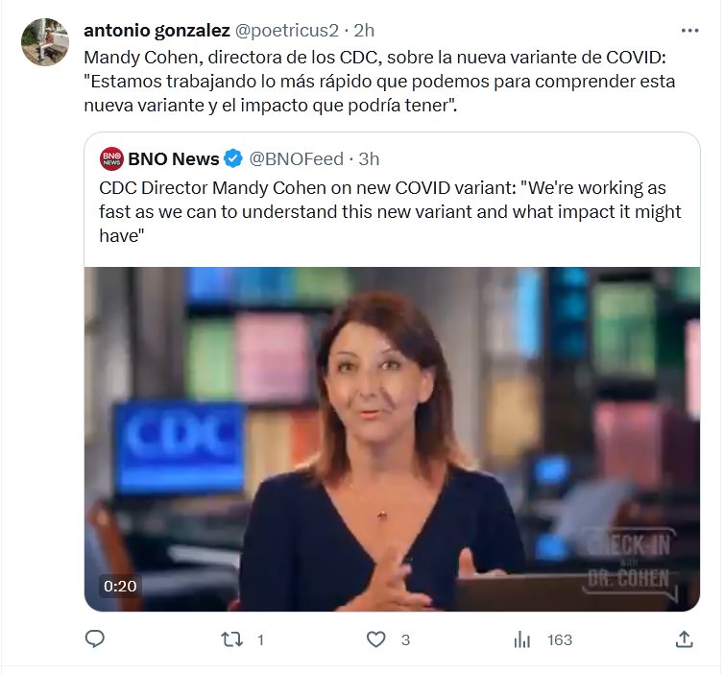Viewport: 724px width, 674px height.
Task: Click the 0:20 video duration label
Action: (120, 586)
